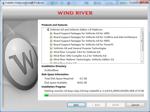Viewport: 150px width, 112px height.
Task: Click the Products and Features heading
Action: pos(54,25)
